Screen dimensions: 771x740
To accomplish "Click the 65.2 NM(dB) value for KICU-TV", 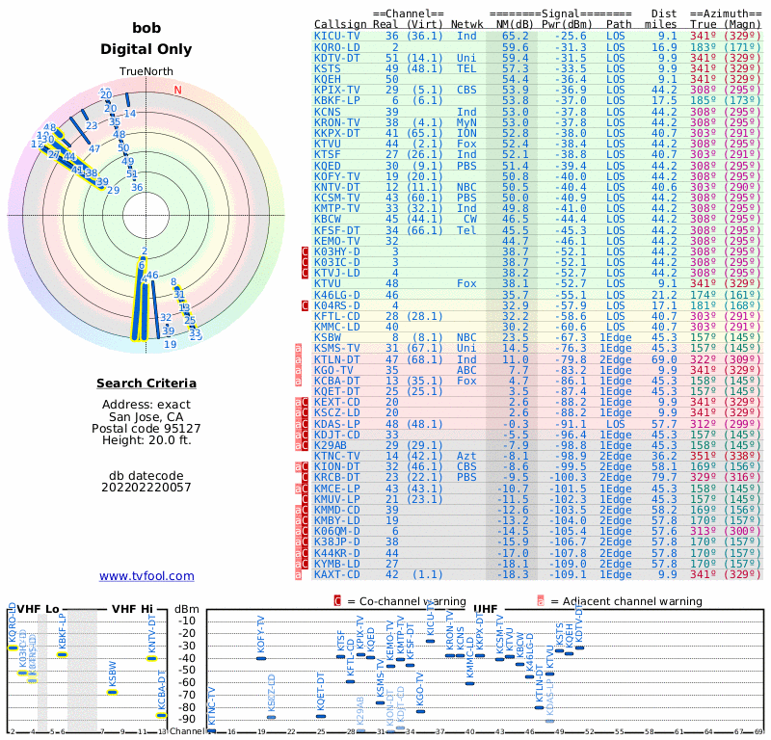I will tap(516, 36).
